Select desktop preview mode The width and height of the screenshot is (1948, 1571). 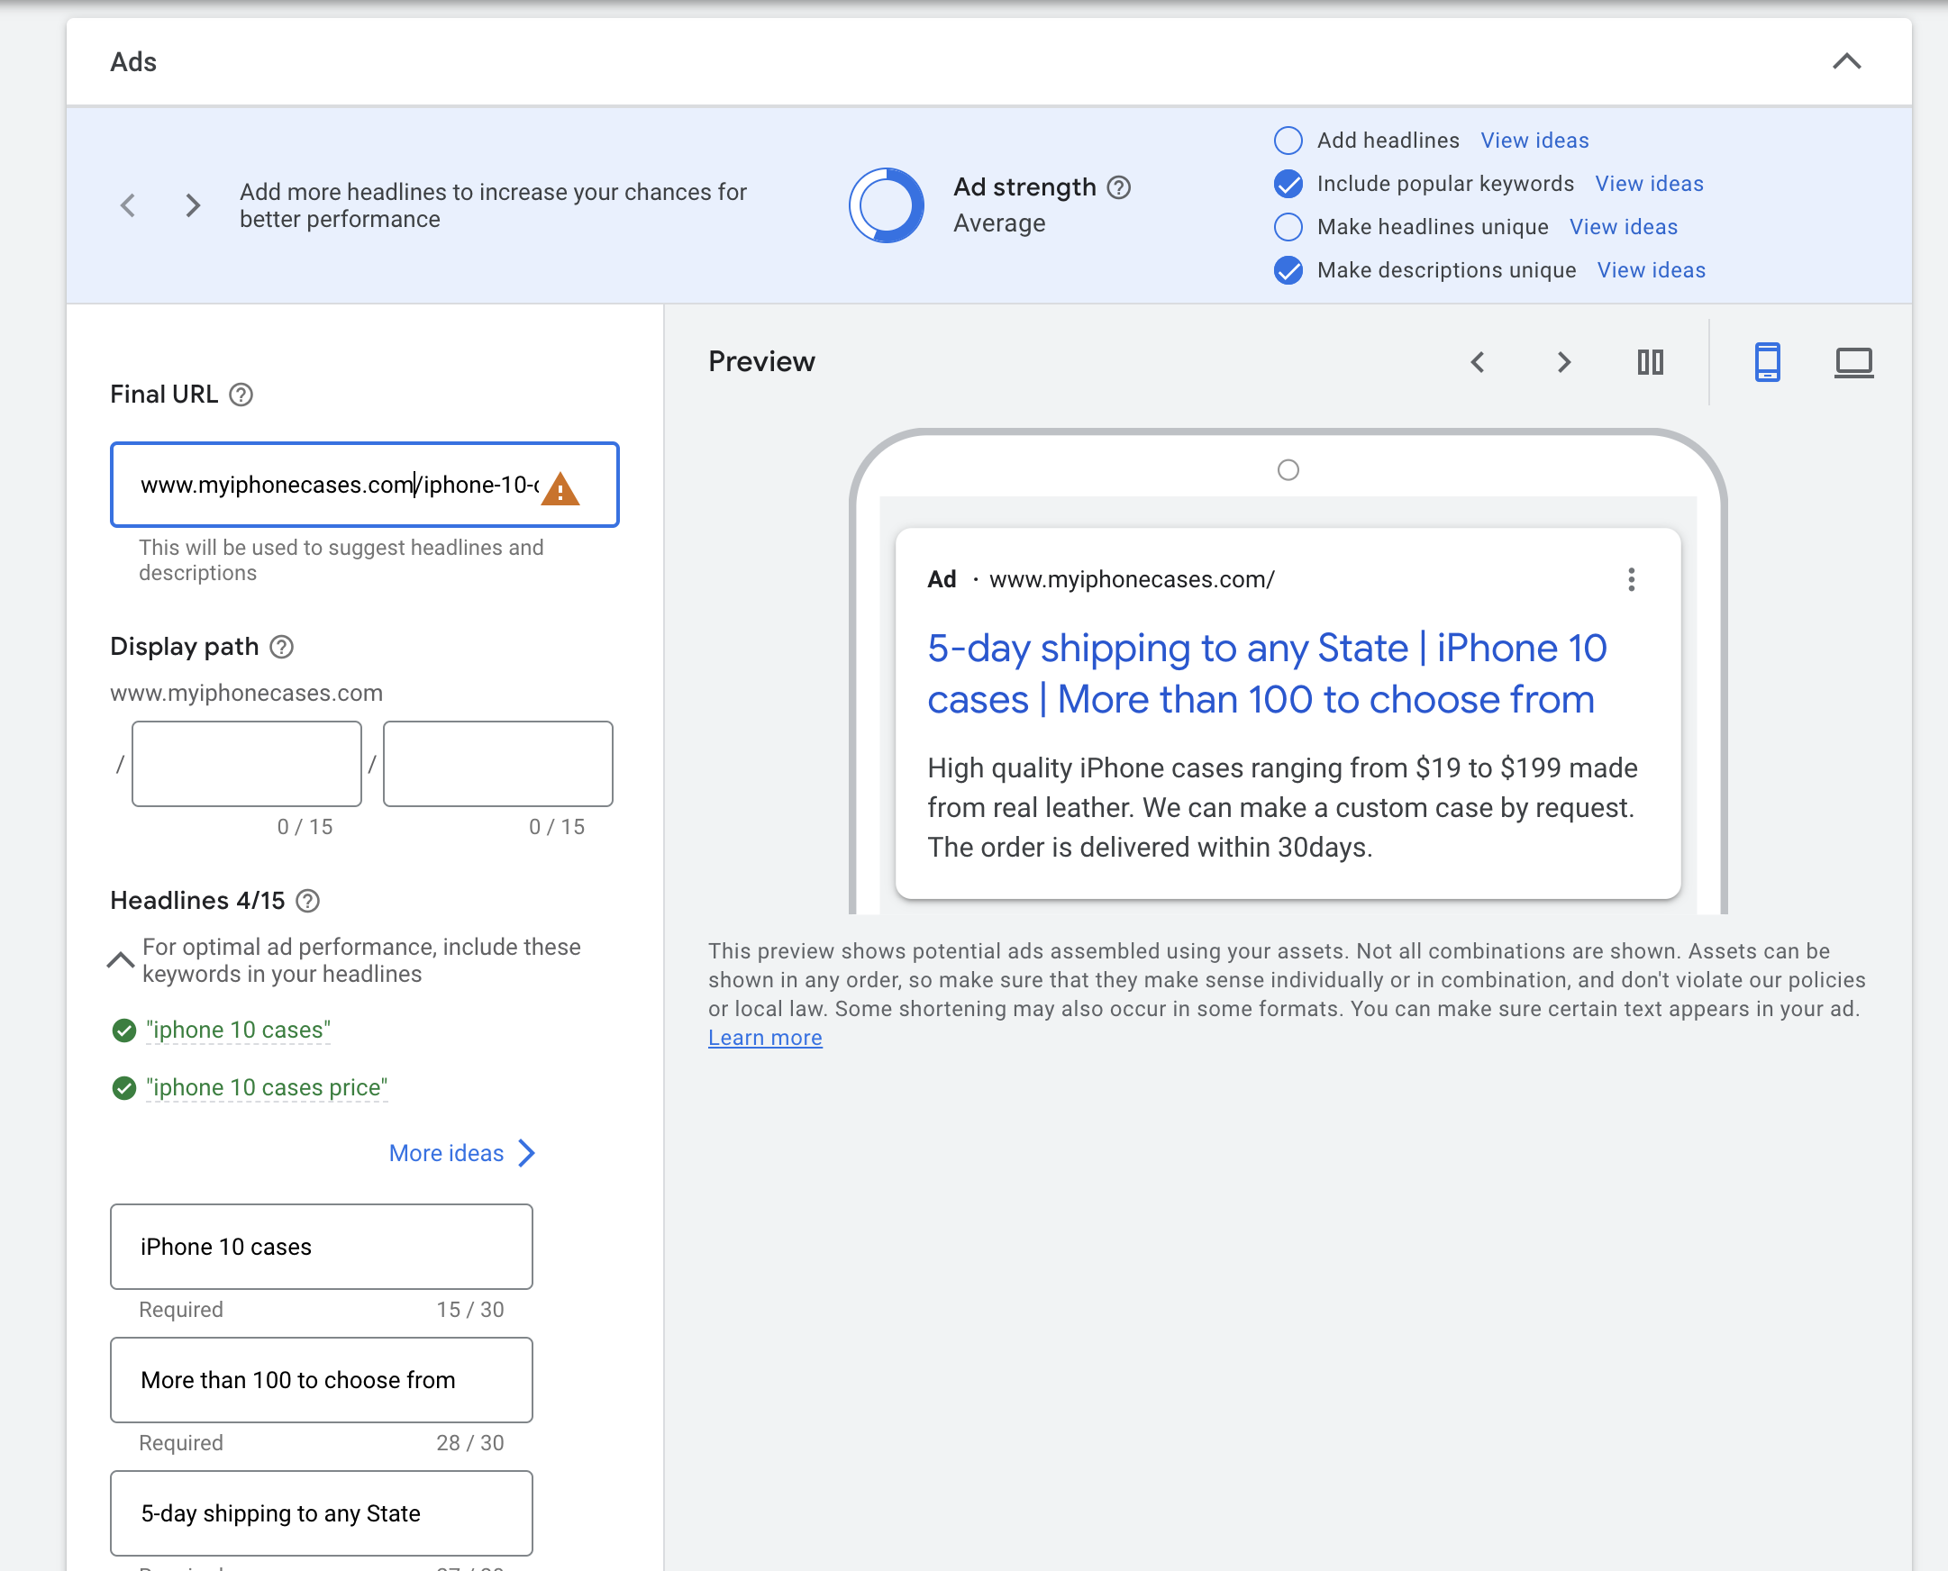[x=1853, y=362]
